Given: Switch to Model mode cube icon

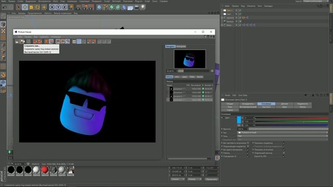Looking at the screenshot, I should point(3,24).
